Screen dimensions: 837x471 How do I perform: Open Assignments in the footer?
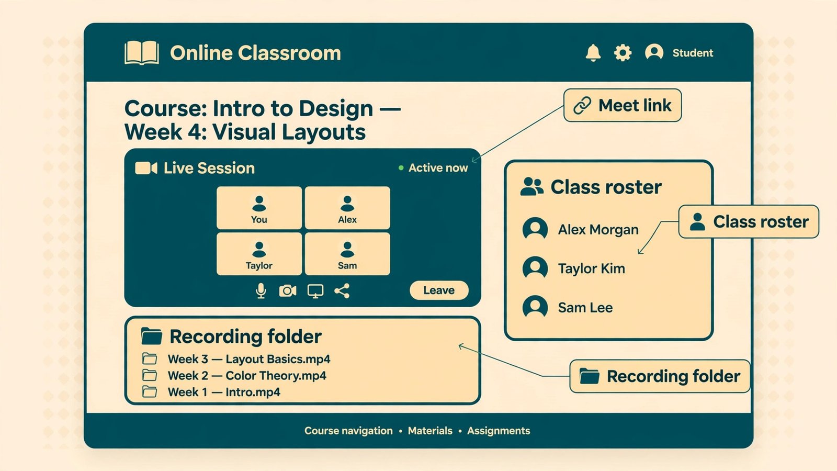pos(499,431)
